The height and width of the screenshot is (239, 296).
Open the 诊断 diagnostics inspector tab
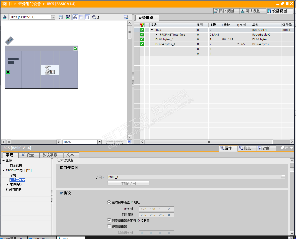266,148
